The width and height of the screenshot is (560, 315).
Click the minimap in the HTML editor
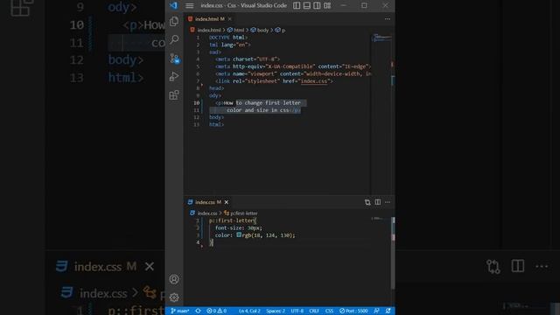[x=381, y=38]
